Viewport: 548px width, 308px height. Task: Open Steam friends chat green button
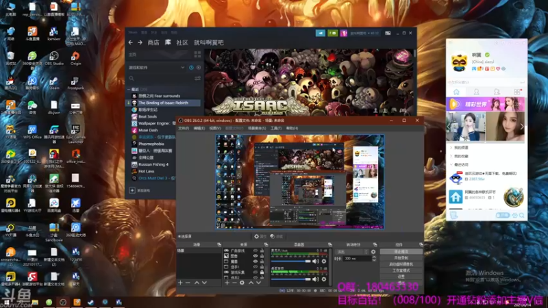tap(332, 33)
